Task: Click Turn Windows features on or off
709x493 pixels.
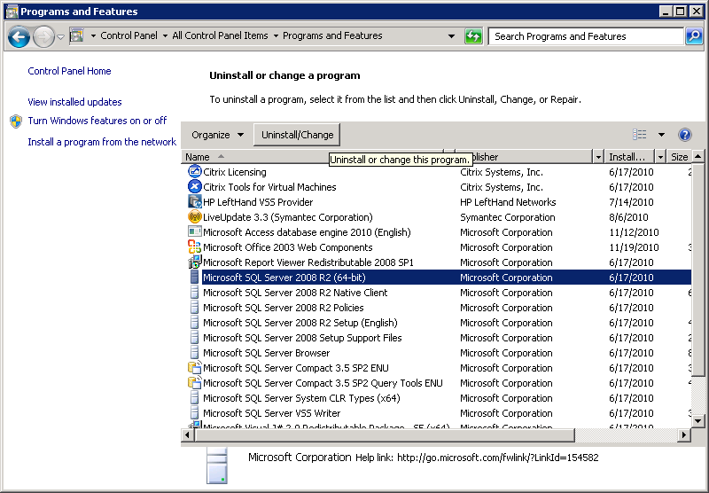Action: tap(97, 121)
